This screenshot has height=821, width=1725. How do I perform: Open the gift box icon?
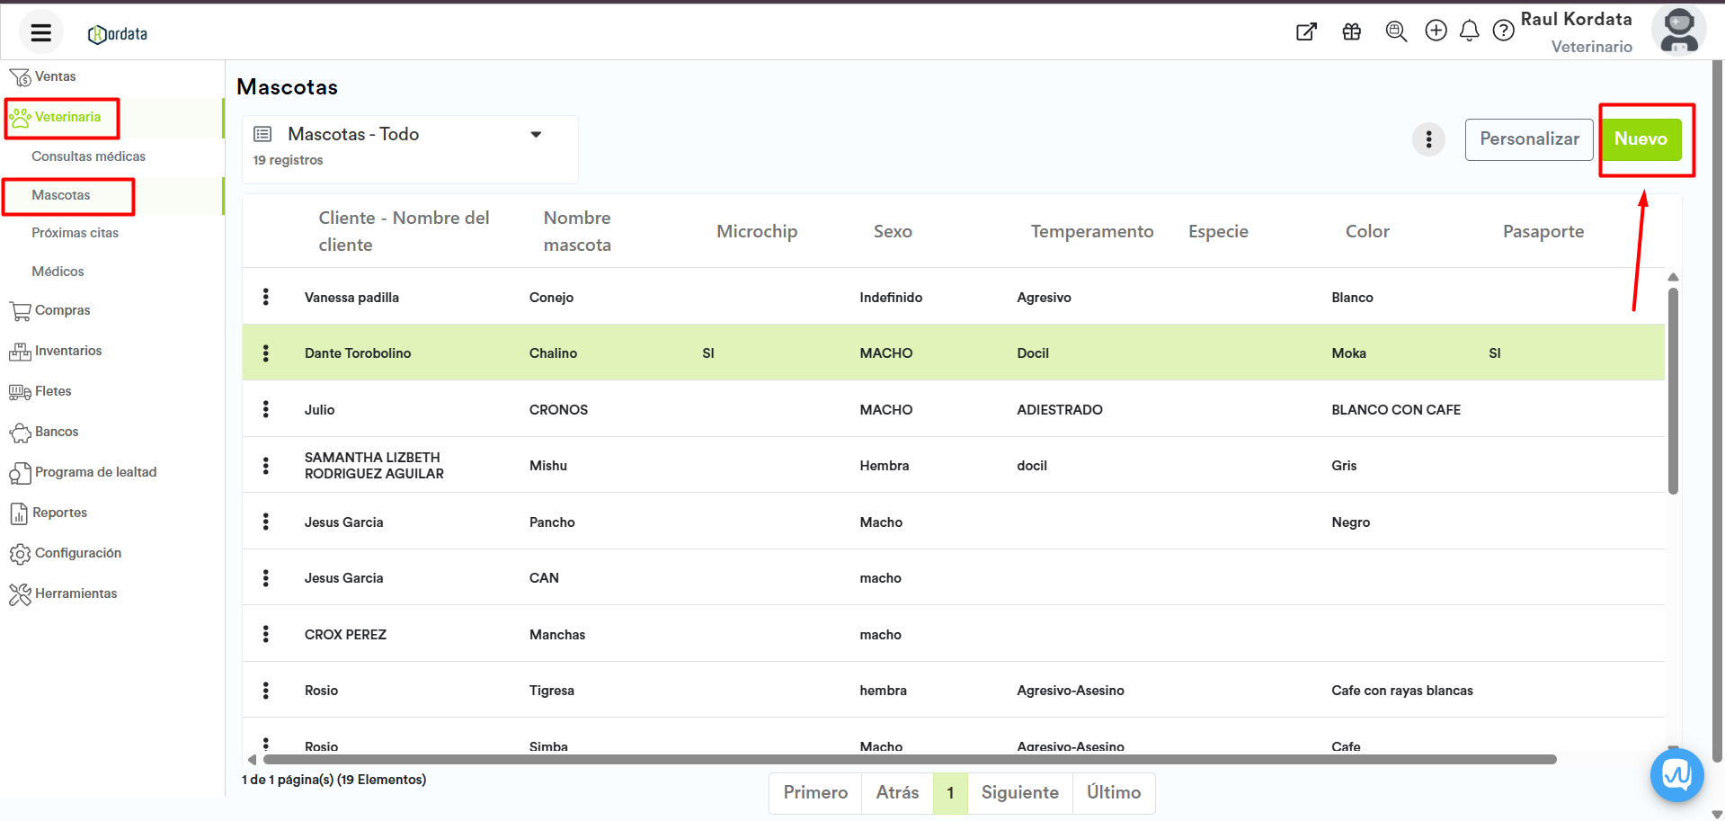coord(1351,32)
